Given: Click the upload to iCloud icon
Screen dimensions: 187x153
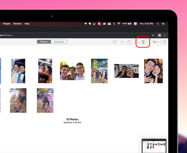Looking at the screenshot, I should pyautogui.click(x=115, y=42).
